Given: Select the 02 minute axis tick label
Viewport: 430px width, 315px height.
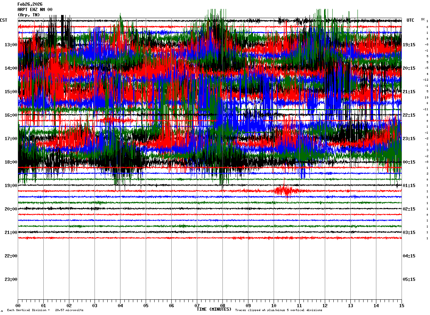Looking at the screenshot, I should [69, 305].
